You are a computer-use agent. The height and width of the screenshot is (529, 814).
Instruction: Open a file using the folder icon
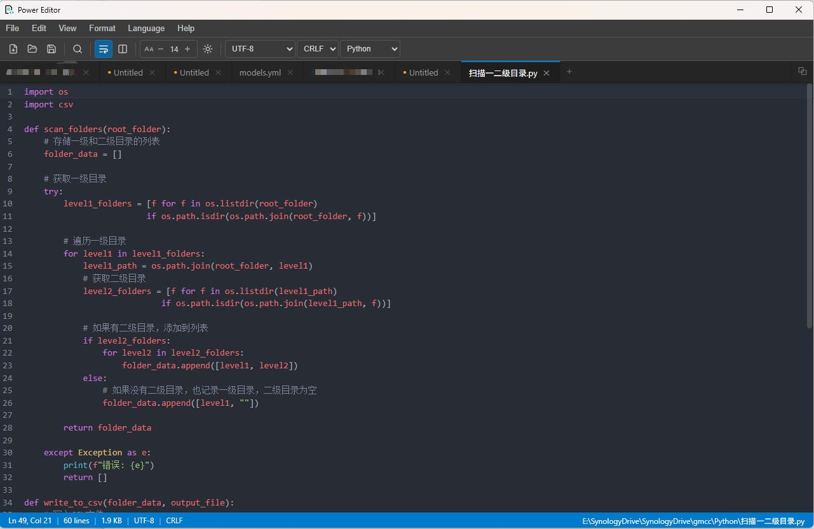coord(32,49)
